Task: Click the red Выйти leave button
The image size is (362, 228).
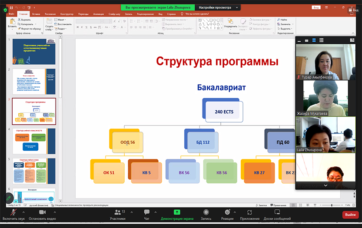Action: pyautogui.click(x=350, y=215)
